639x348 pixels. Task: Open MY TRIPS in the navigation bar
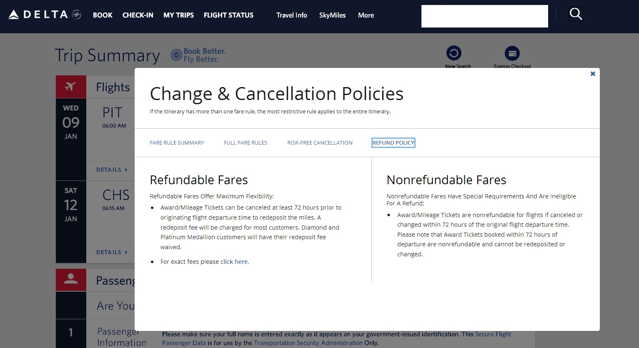pos(178,15)
